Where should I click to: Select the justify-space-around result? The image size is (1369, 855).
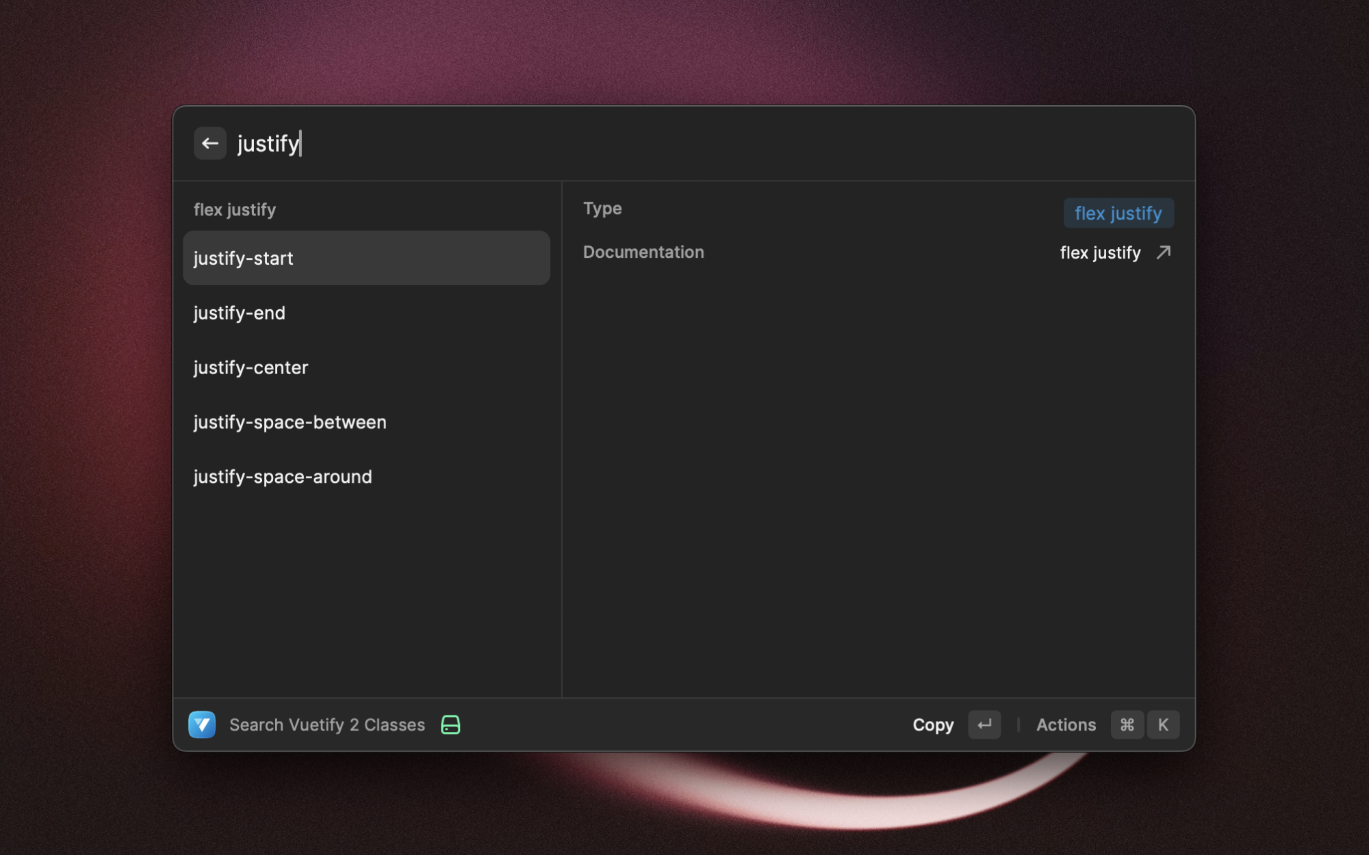point(366,477)
